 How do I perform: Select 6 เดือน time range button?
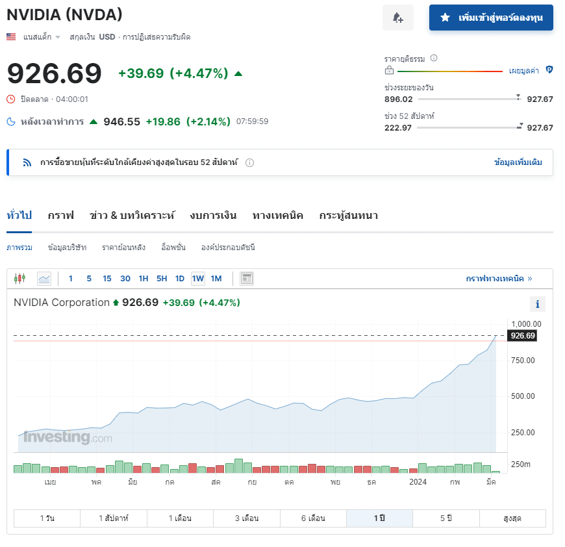[x=313, y=518]
